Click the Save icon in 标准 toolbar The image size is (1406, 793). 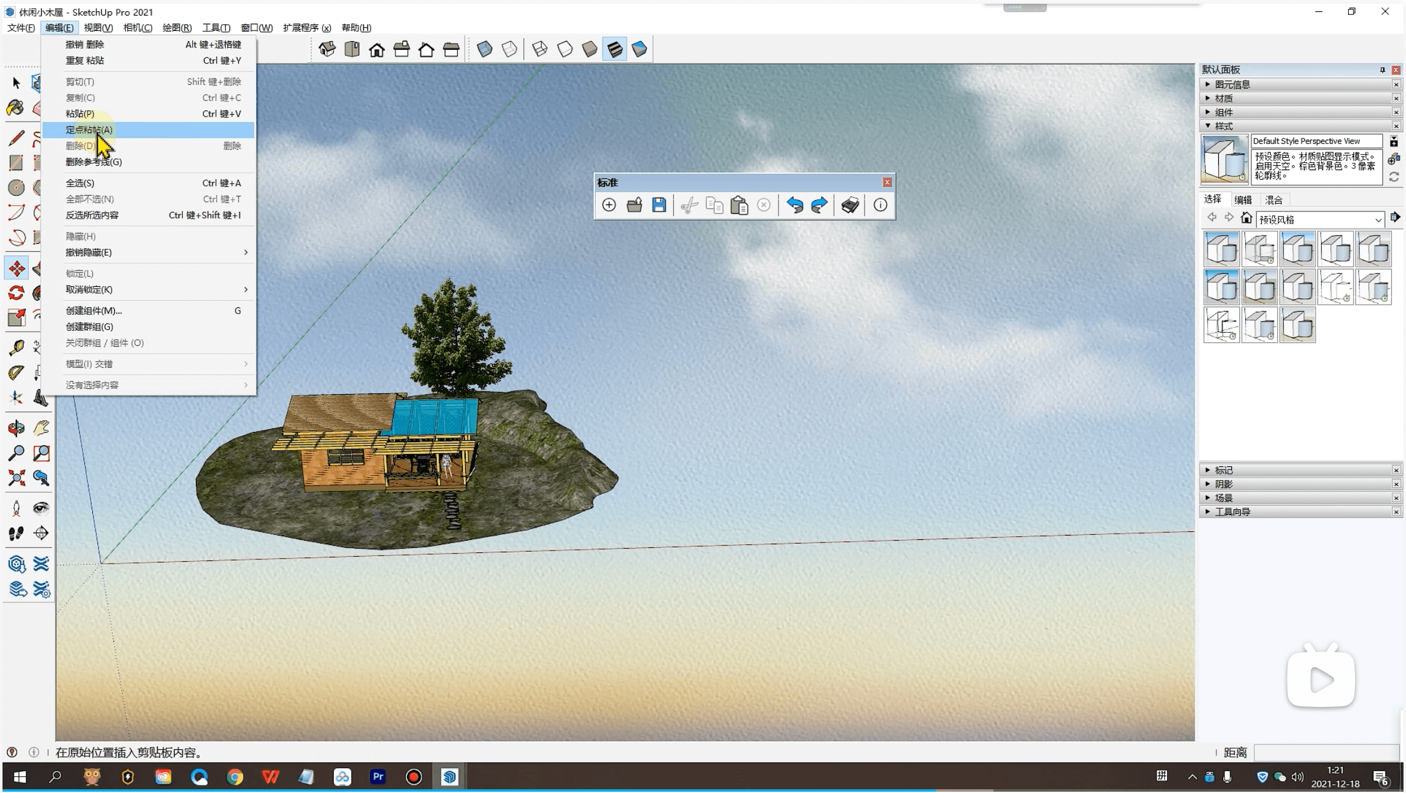click(x=659, y=205)
